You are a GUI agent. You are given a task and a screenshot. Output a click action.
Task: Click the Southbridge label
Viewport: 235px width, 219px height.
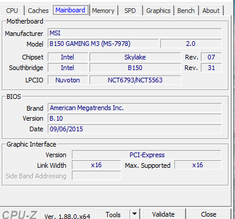tap(26, 68)
